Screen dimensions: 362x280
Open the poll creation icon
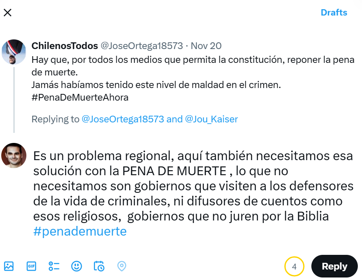54,266
